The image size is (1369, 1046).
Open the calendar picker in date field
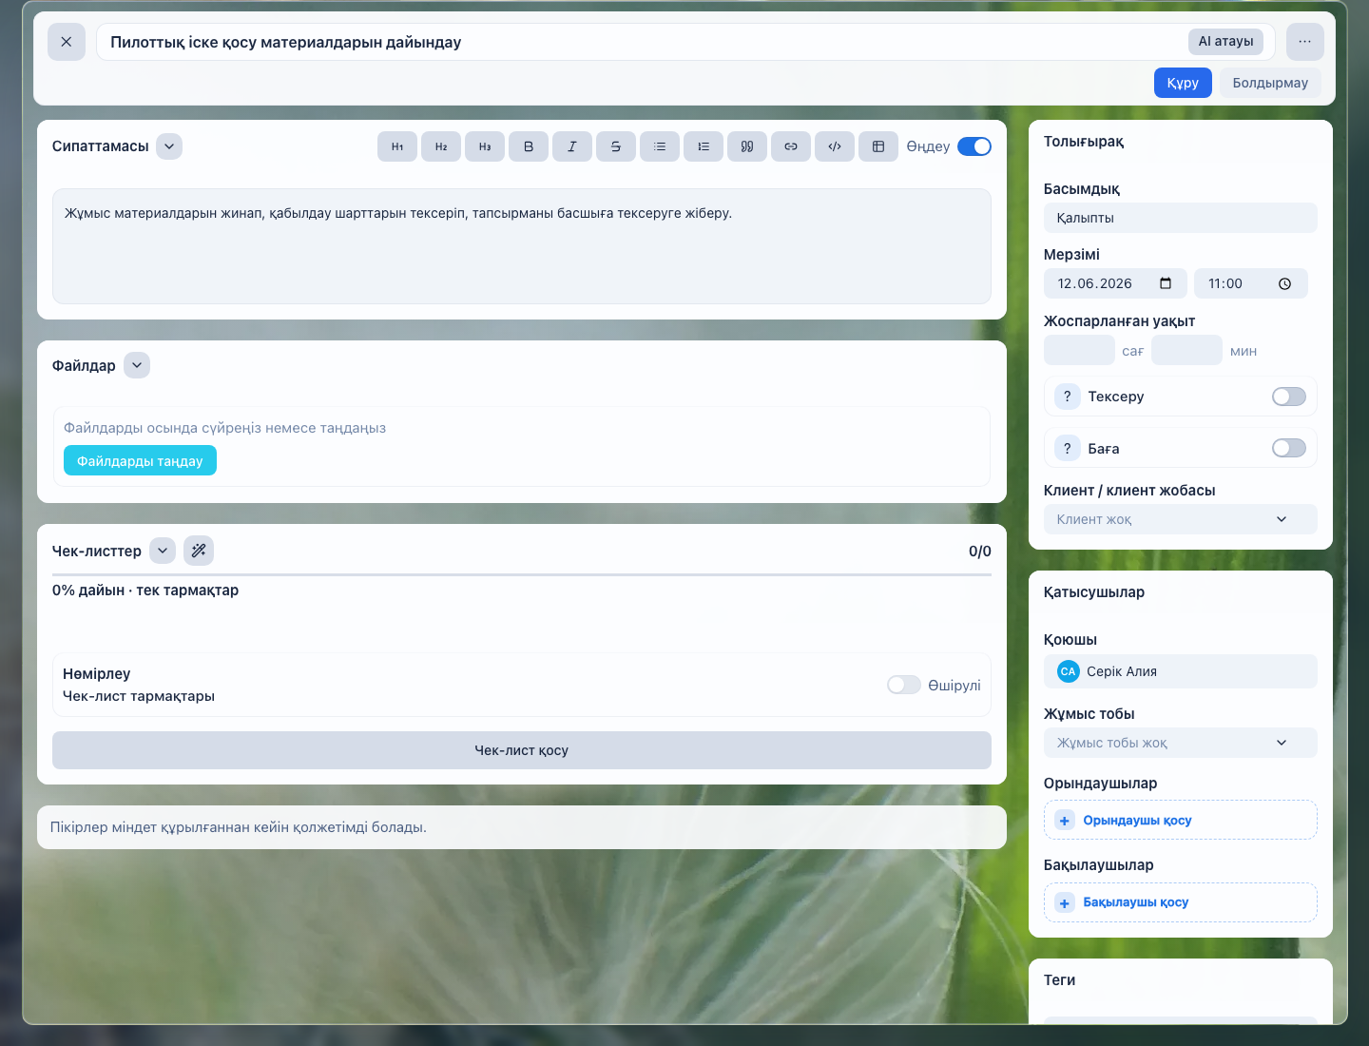pyautogui.click(x=1166, y=283)
